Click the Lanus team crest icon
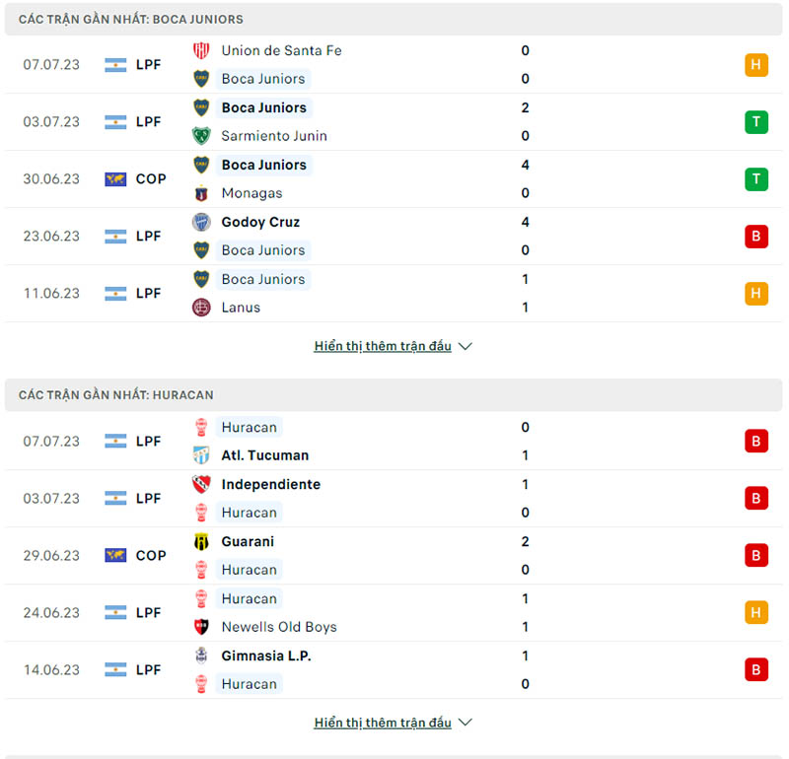Screen dimensions: 789x759 [x=201, y=308]
